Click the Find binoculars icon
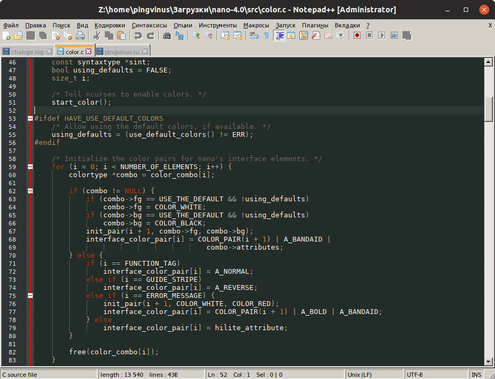This screenshot has height=379, width=495. (x=167, y=35)
